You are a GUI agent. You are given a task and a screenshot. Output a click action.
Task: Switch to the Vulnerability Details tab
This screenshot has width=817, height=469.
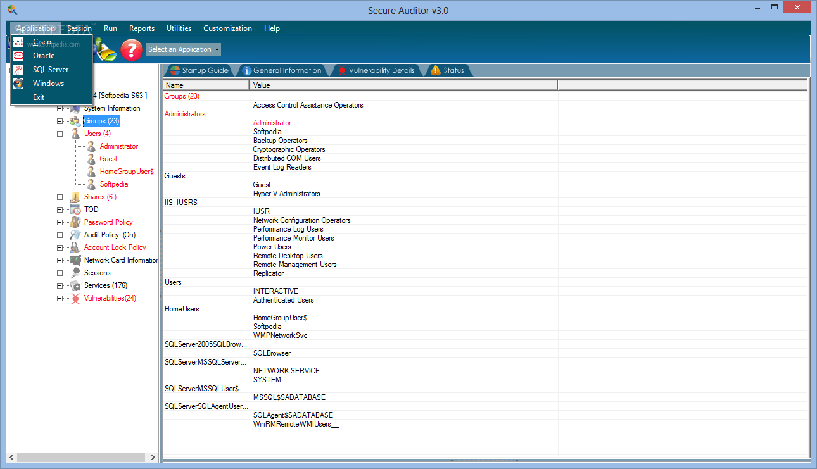[x=376, y=70]
